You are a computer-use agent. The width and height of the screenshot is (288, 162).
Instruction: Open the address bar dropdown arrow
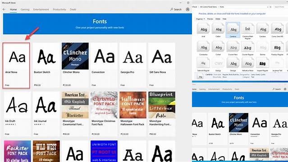tap(268, 7)
